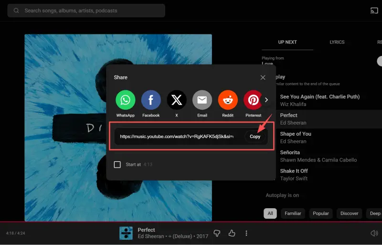The image size is (382, 245).
Task: Share the song by Email
Action: pos(202,100)
